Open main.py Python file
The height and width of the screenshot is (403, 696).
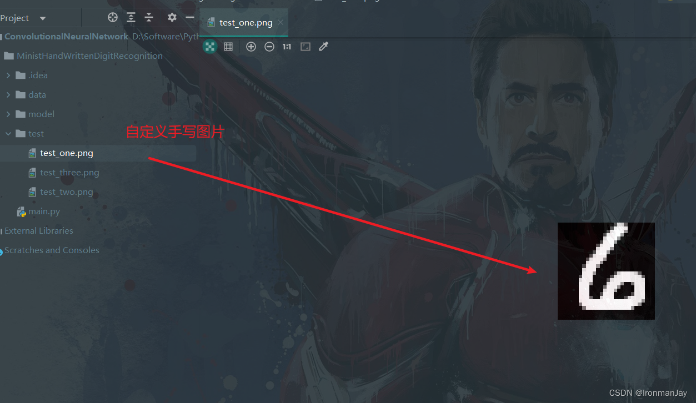44,211
